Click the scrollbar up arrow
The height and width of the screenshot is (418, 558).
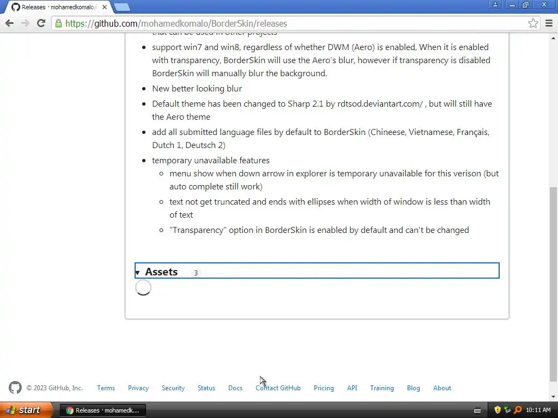tap(553, 38)
